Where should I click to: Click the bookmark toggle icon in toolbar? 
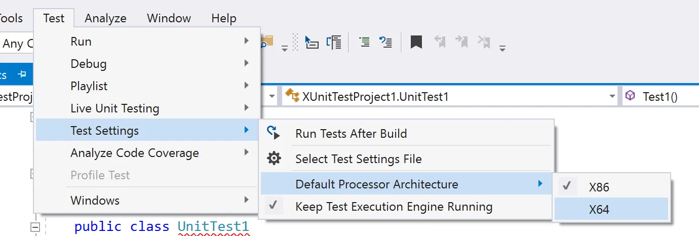coord(416,42)
